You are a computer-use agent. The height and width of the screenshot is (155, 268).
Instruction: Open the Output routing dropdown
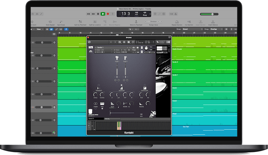tap(104, 50)
